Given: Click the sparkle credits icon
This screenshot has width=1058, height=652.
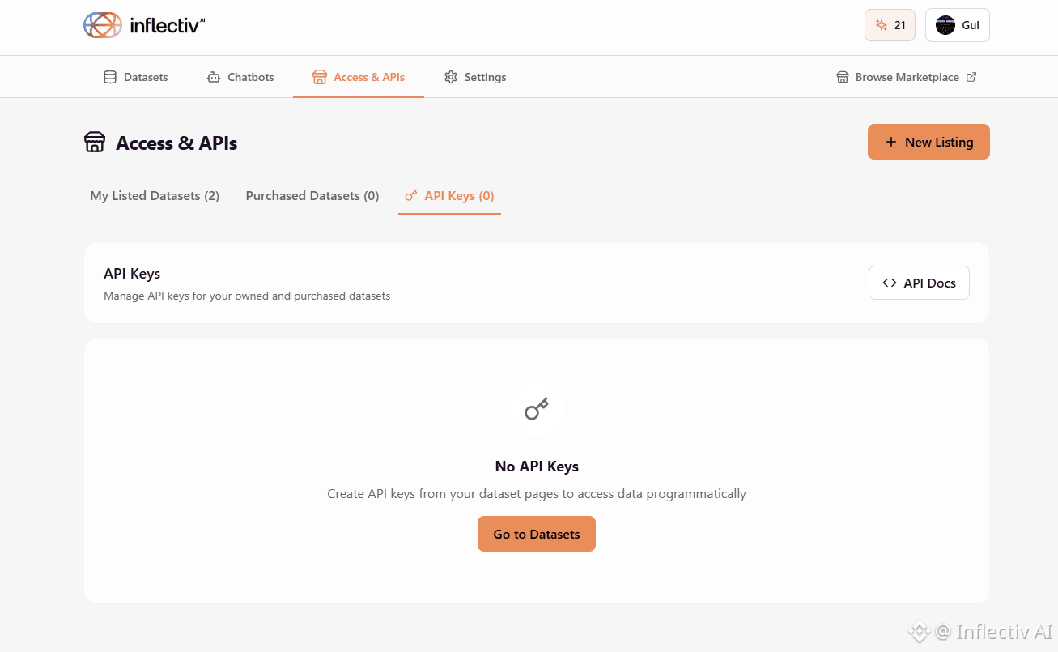Looking at the screenshot, I should 882,25.
